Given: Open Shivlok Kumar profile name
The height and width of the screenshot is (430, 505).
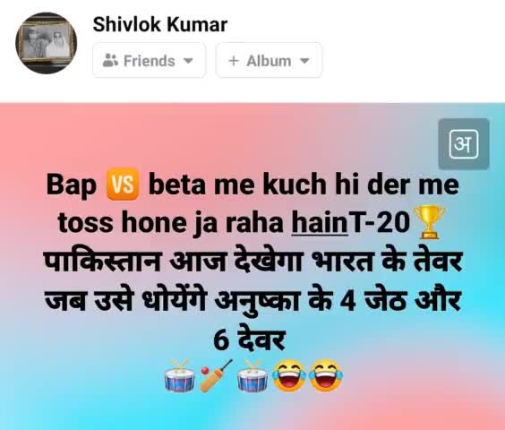Looking at the screenshot, I should (160, 24).
